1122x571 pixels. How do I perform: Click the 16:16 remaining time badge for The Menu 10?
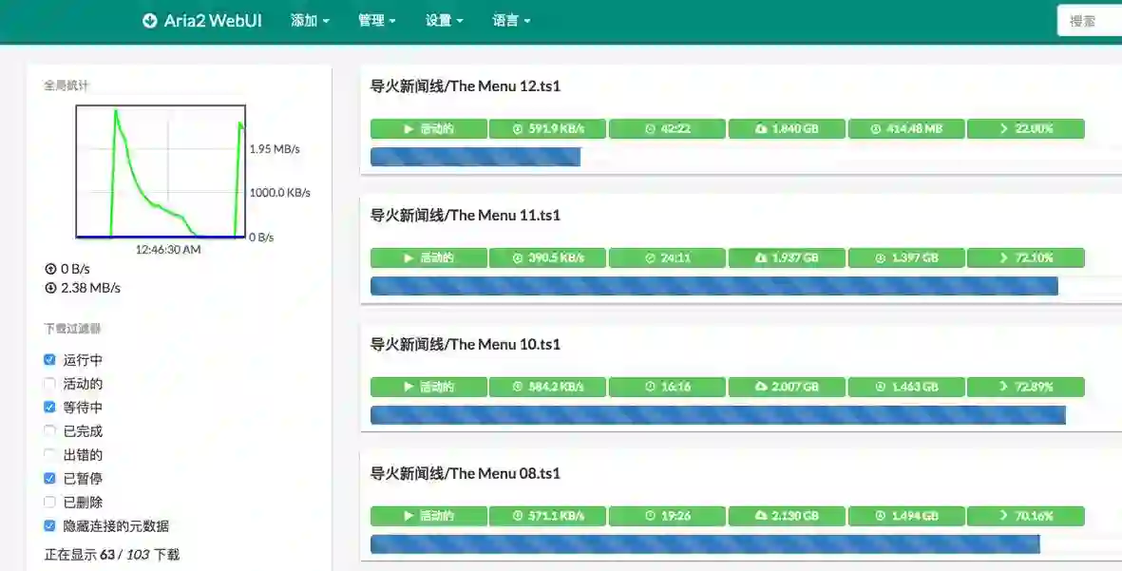click(667, 387)
